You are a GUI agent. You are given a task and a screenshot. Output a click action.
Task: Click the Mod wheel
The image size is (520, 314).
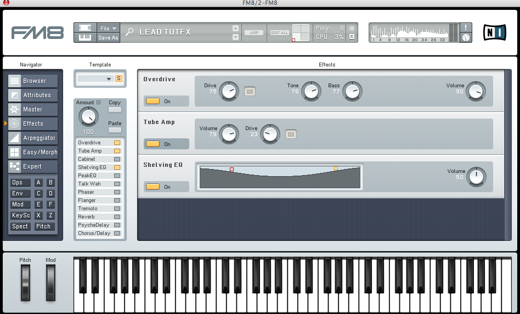click(x=50, y=283)
